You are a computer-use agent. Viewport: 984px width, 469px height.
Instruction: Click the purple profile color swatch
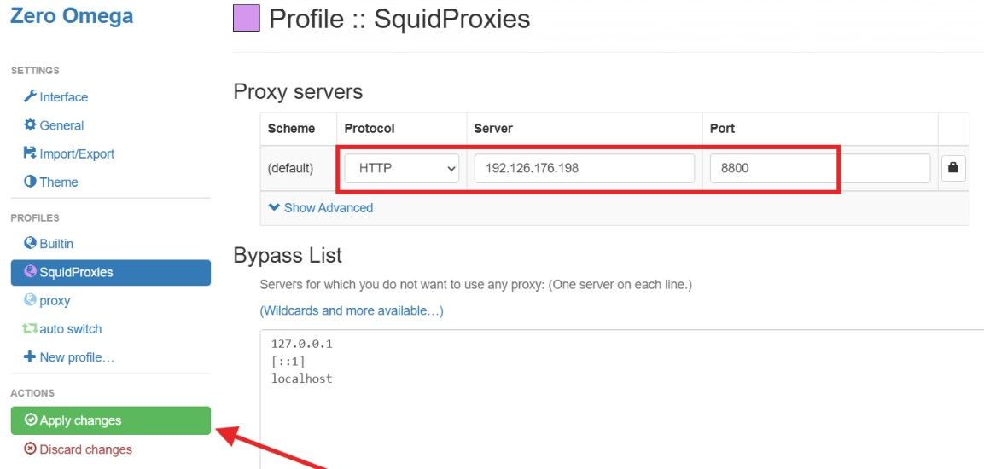point(246,18)
